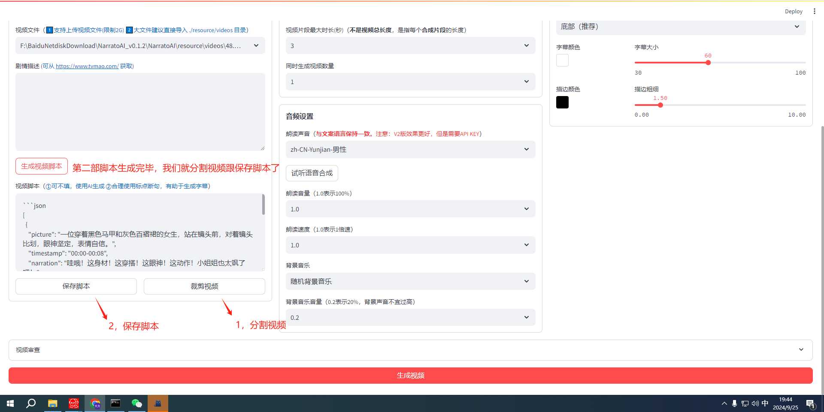Click the 生成视频脚本 button

tap(42, 166)
